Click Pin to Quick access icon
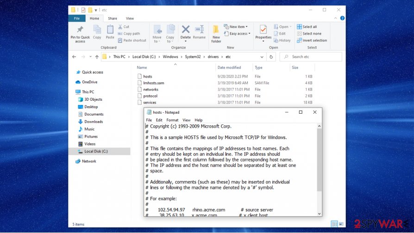Viewport: 414px width, 233px height. (80, 29)
